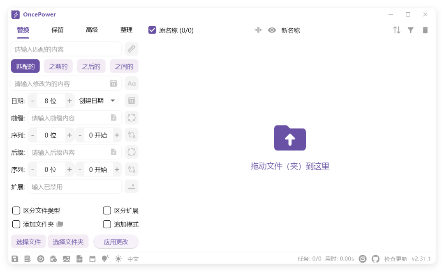Check the 添加文件夹 checkbox

click(16, 224)
